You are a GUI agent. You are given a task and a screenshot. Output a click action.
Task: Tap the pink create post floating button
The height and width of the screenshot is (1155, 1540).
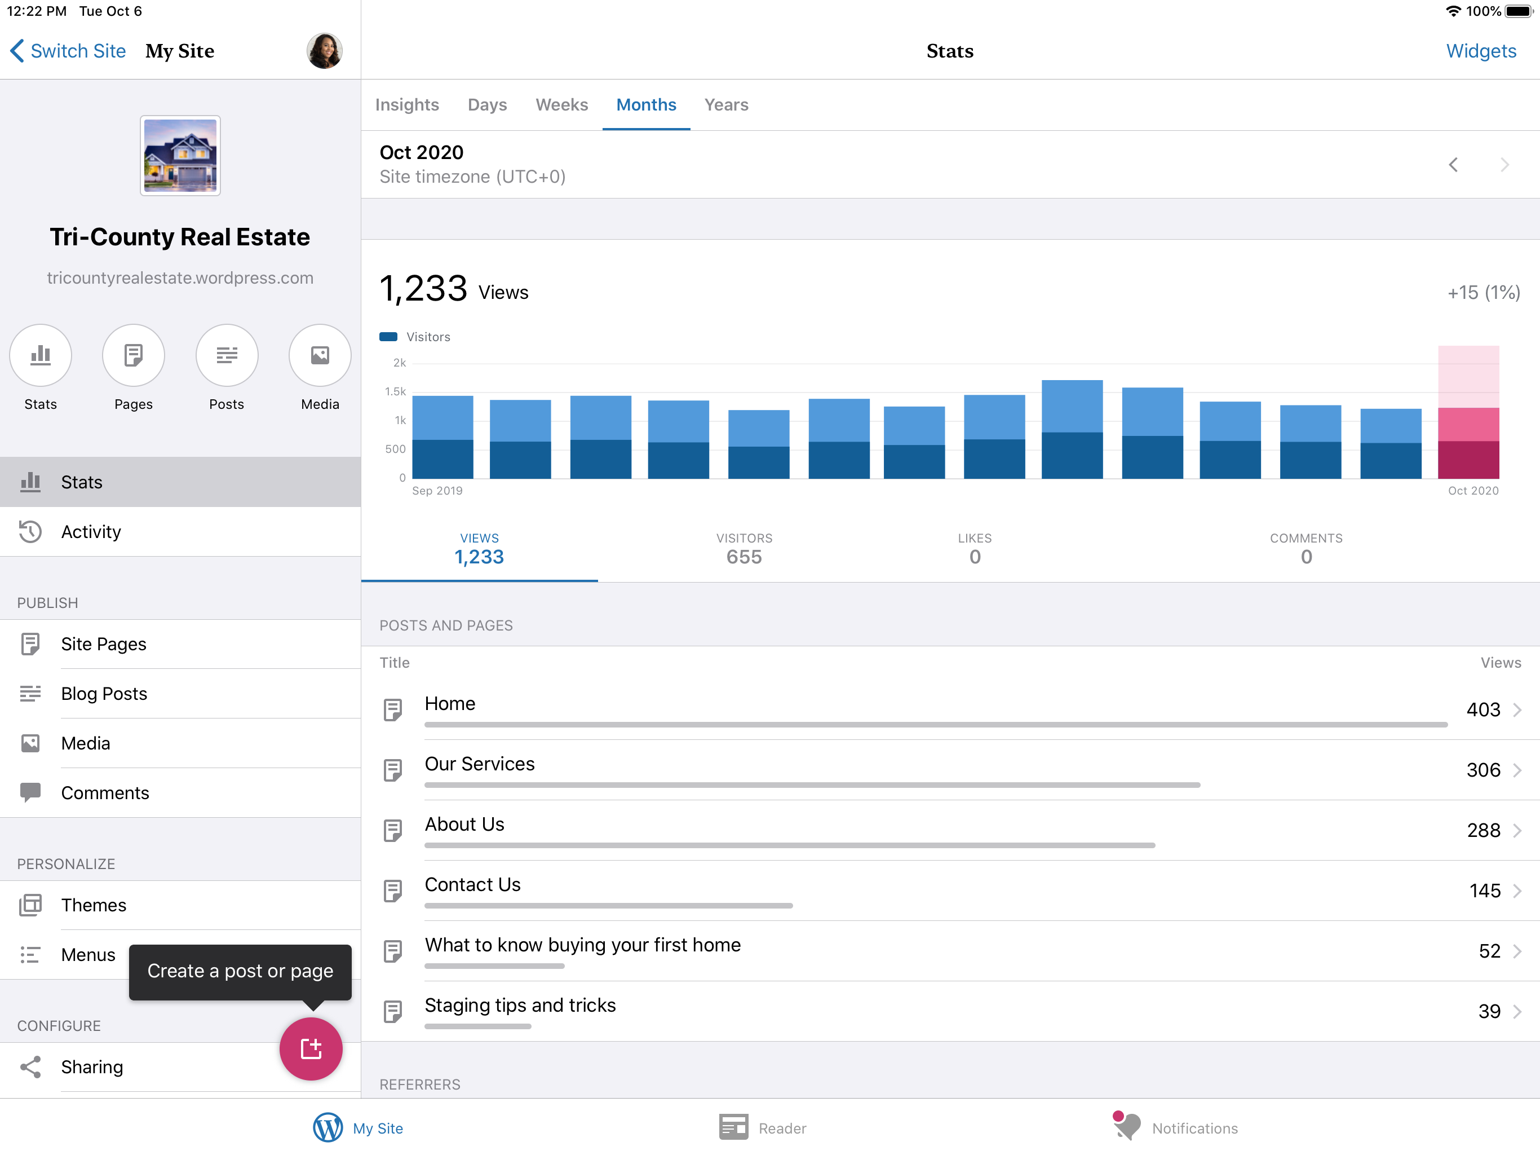(311, 1048)
